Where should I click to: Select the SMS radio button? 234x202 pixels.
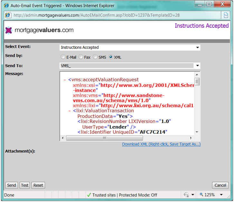point(95,57)
